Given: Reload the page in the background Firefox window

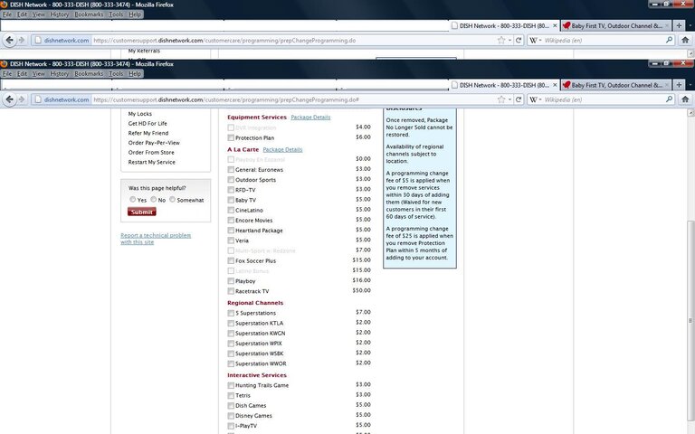Looking at the screenshot, I should tap(519, 41).
